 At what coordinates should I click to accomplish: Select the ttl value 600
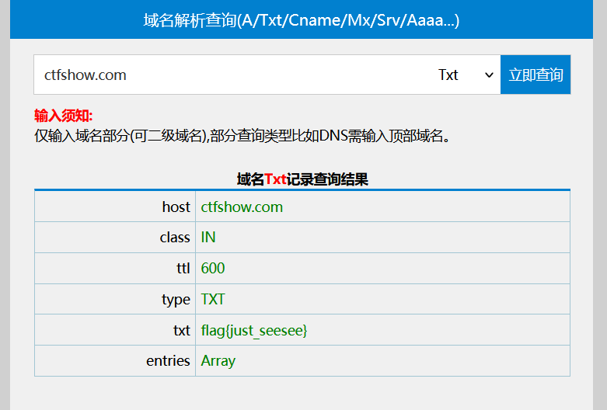212,268
